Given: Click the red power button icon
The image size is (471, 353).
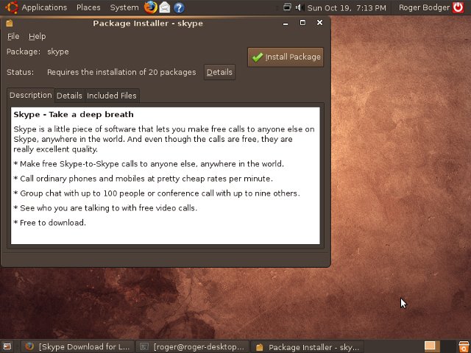Looking at the screenshot, I should pyautogui.click(x=458, y=7).
